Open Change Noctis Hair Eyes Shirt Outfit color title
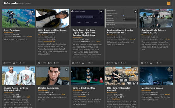Image resolution: width=175 pixels, height=108 pixels. pos(16,89)
